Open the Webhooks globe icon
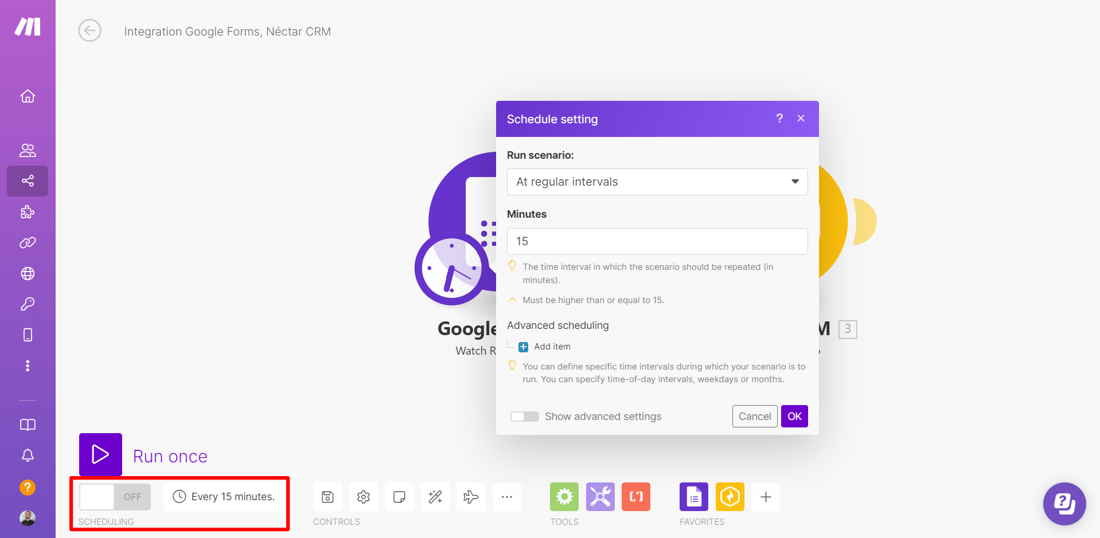The width and height of the screenshot is (1100, 538). (x=28, y=273)
